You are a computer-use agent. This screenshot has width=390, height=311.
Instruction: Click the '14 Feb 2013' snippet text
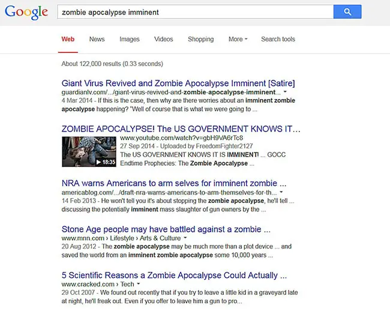(x=79, y=201)
